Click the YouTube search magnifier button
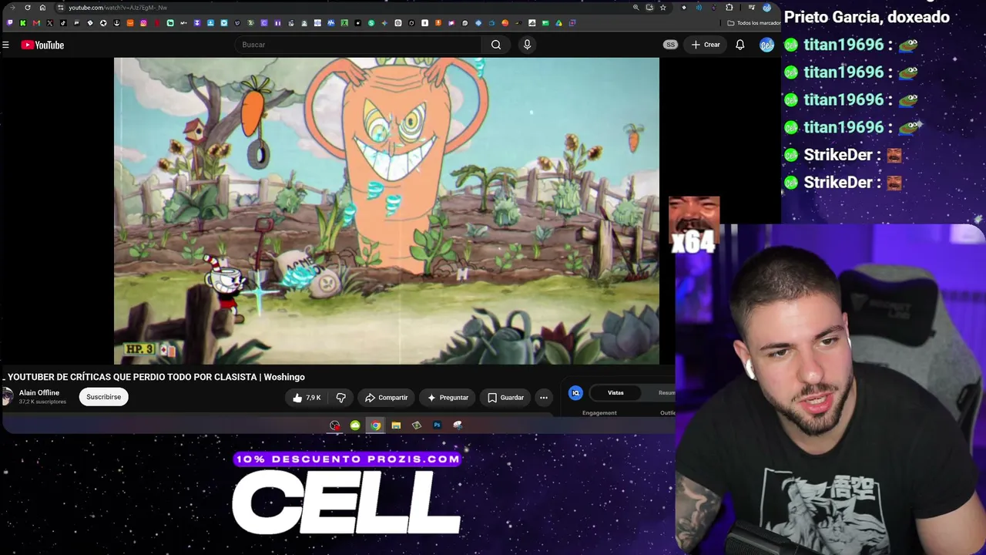 (496, 45)
